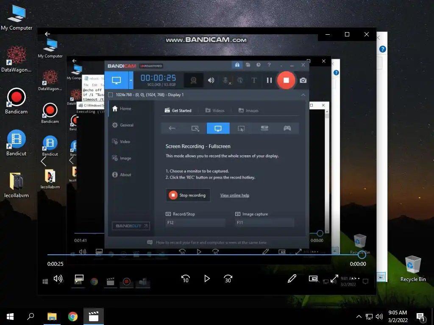434x325 pixels.
Task: Switch to the Videos tab in Bandicam
Action: point(215,110)
